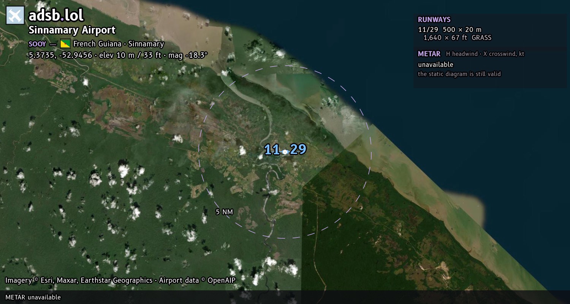Click the 1,640 × 67 ft GRASS line
The height and width of the screenshot is (304, 570).
click(458, 38)
